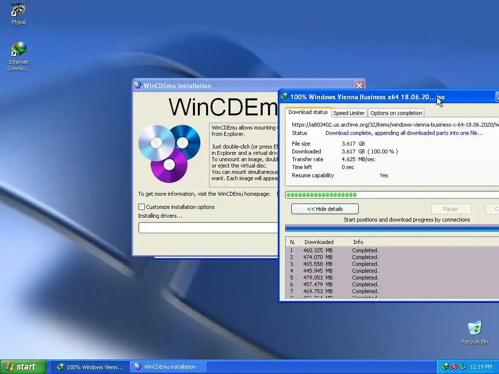Click the IDM window title bar text

click(x=367, y=97)
